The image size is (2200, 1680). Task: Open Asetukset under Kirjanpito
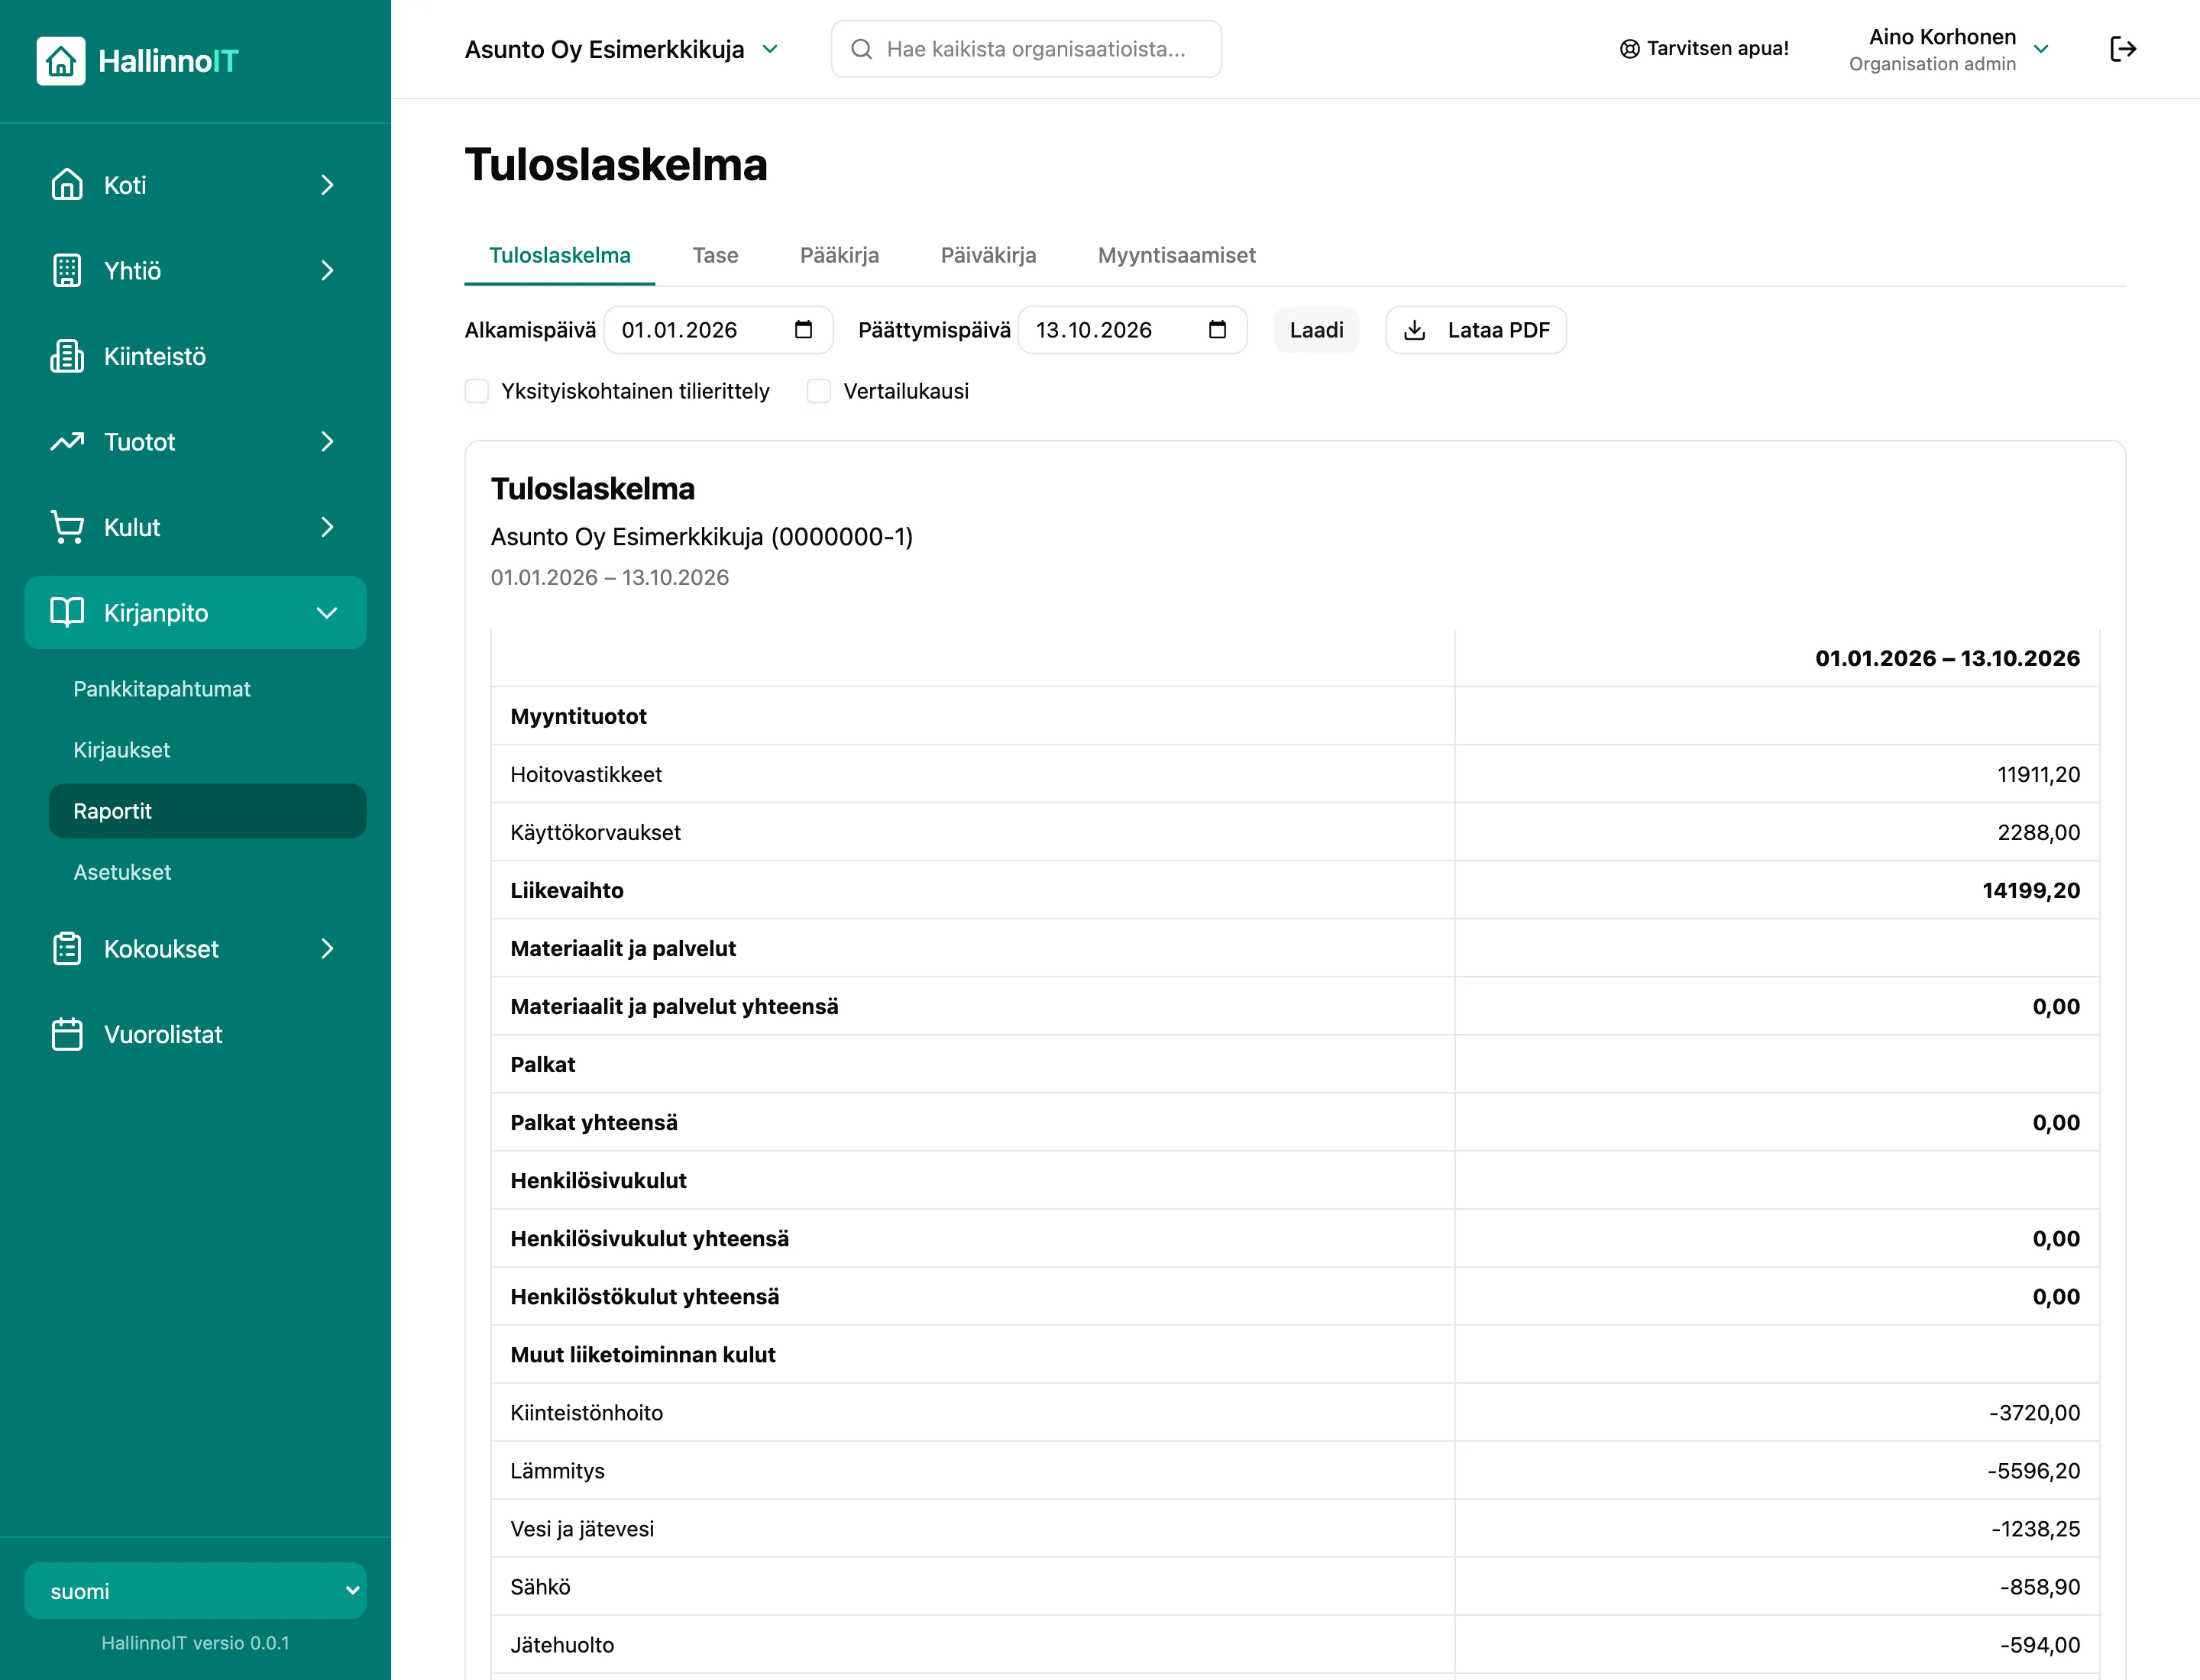pos(208,872)
